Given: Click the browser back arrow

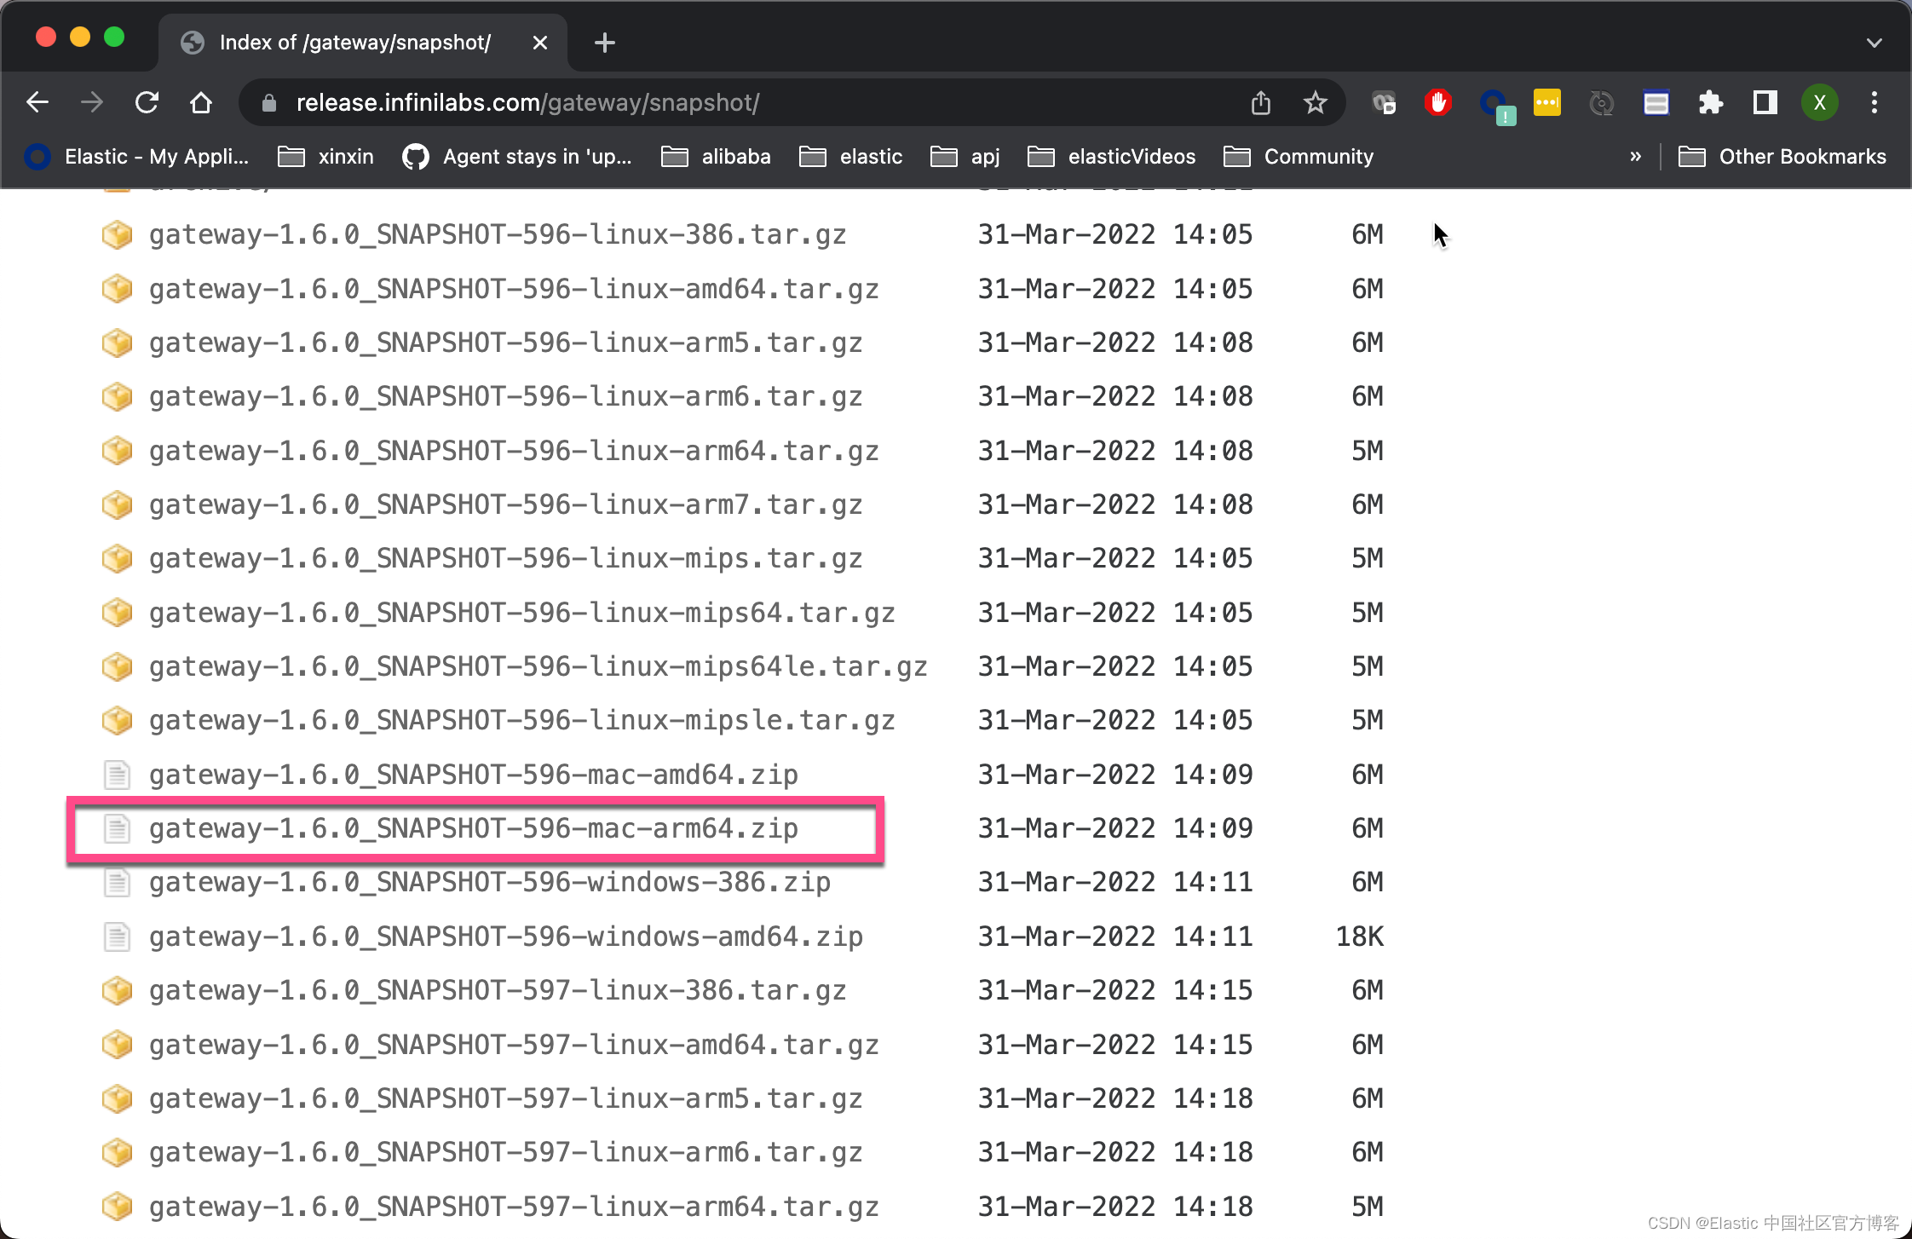Looking at the screenshot, I should tap(37, 103).
